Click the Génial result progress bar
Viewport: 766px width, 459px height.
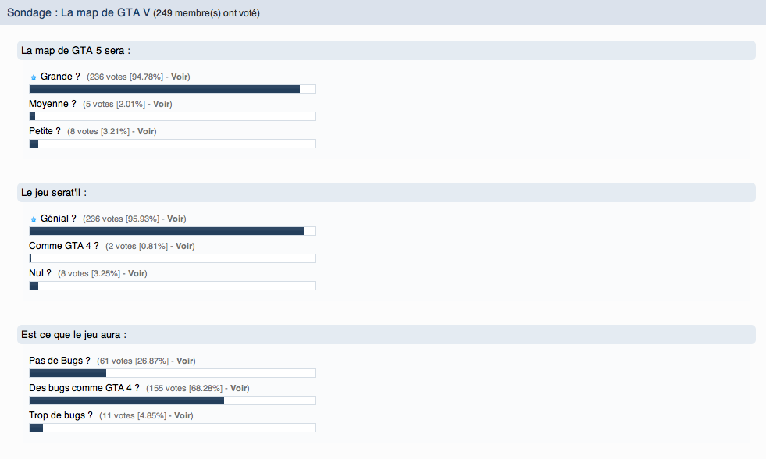[x=172, y=231]
